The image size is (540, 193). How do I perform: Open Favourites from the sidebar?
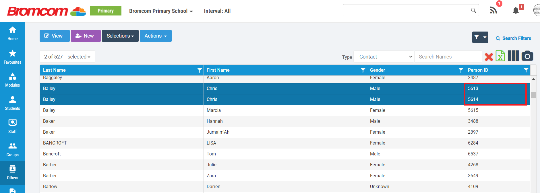12,57
